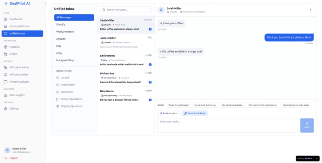Open Dashboard from the sidebar
Viewport: 322px width, 163px height.
(22, 19)
